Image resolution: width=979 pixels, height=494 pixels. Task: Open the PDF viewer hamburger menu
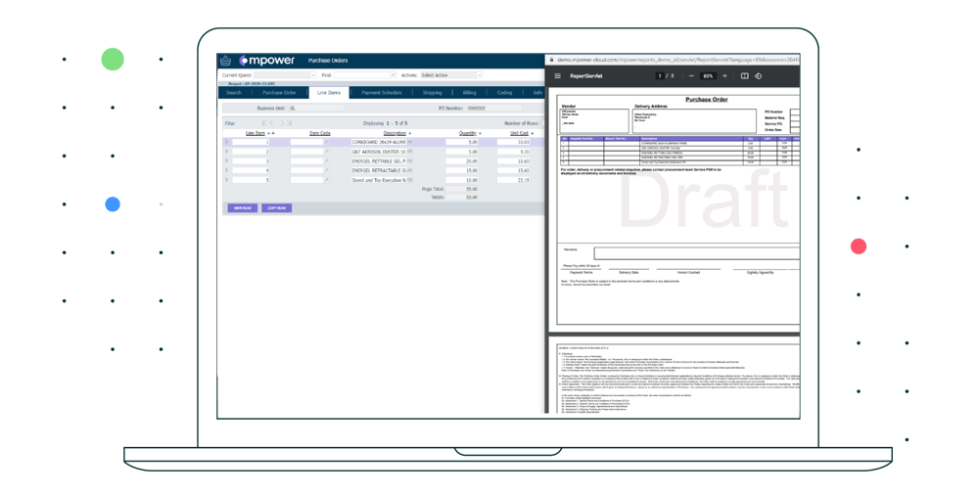(558, 76)
